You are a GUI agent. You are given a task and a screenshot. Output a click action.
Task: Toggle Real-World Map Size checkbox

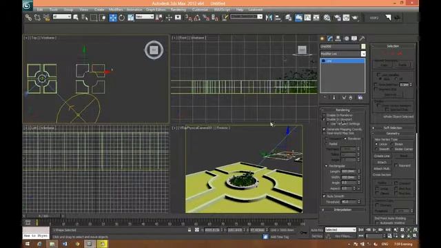[x=324, y=133]
